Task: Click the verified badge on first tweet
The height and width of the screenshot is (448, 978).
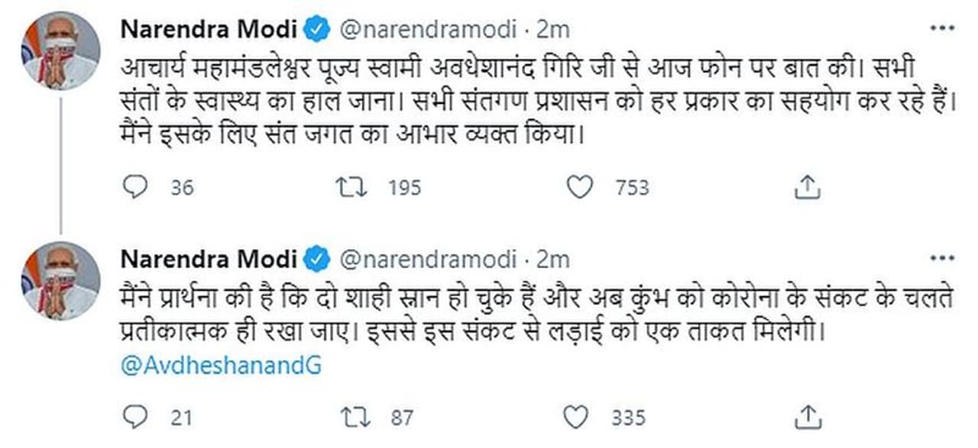Action: click(318, 30)
